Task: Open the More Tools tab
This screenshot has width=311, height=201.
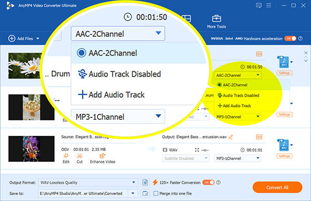Action: pyautogui.click(x=216, y=22)
